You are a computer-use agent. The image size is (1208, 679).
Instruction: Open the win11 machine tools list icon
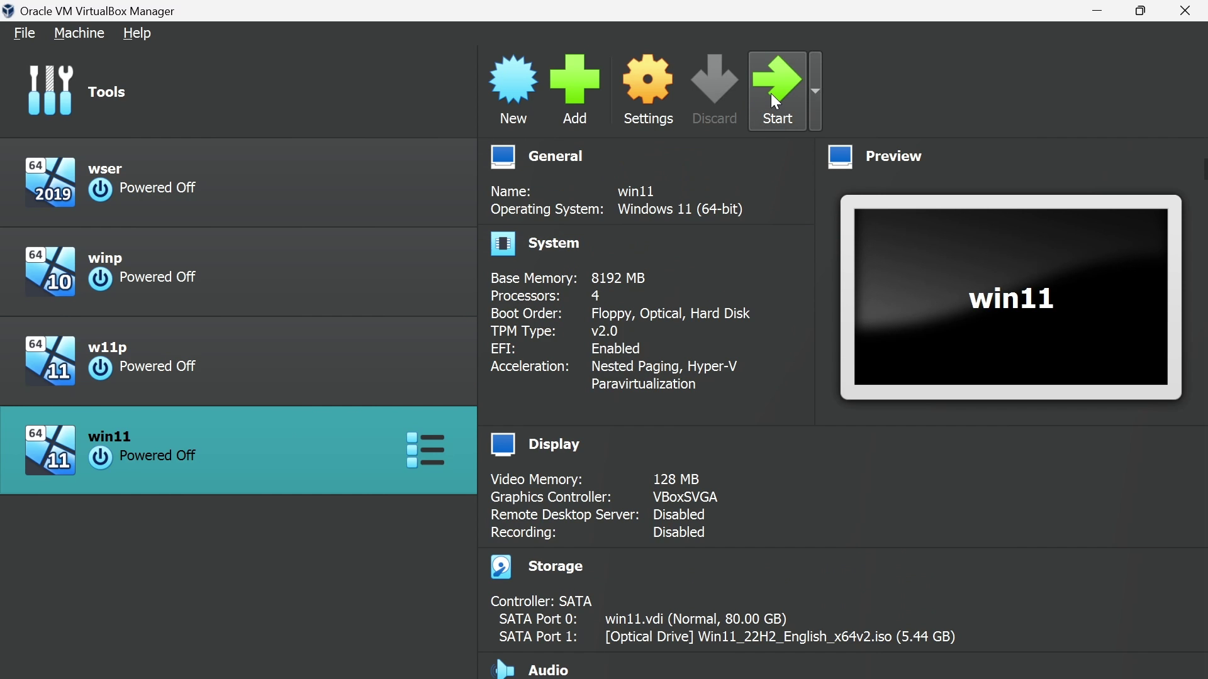click(x=427, y=450)
